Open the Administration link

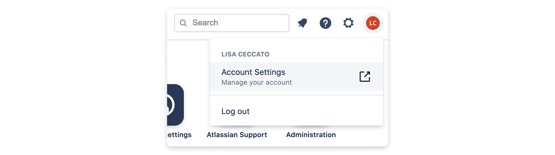(x=311, y=135)
